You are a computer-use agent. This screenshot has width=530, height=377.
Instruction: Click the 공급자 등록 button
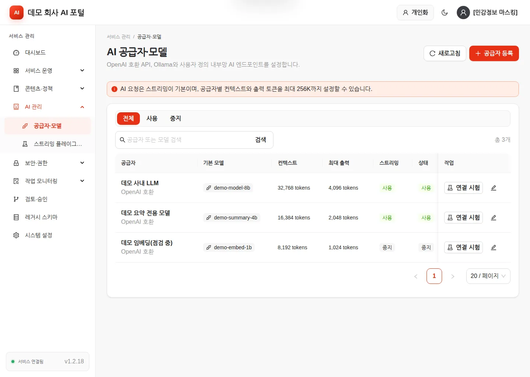[x=494, y=53]
